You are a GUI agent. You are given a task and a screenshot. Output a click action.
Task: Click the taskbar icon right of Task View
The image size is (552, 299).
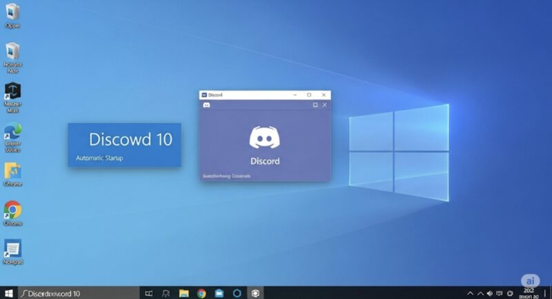(166, 293)
